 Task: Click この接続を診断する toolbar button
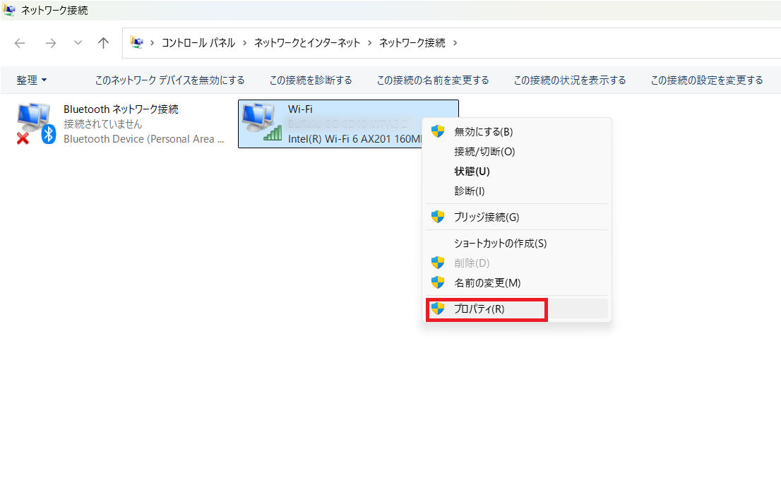point(311,80)
